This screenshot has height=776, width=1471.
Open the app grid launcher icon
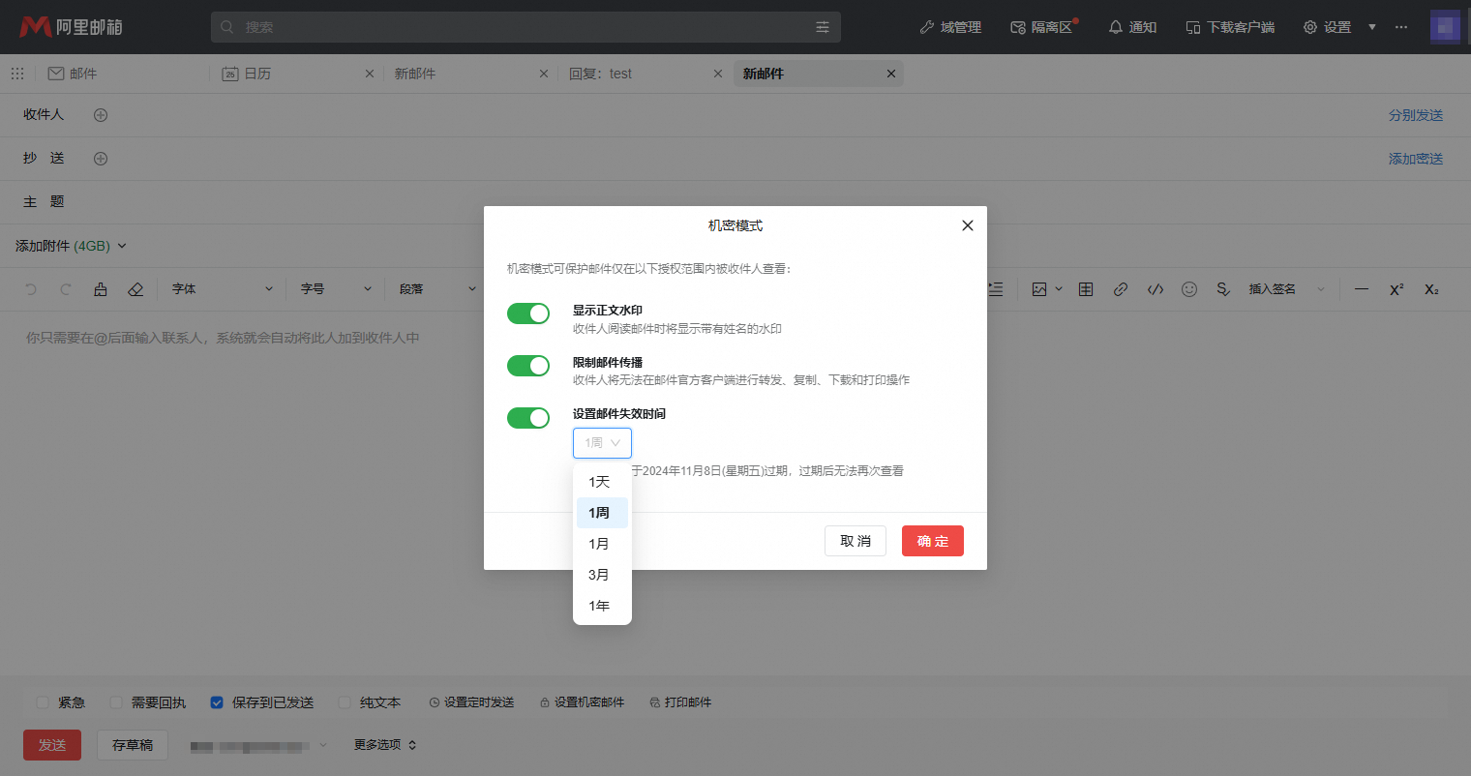pyautogui.click(x=17, y=74)
